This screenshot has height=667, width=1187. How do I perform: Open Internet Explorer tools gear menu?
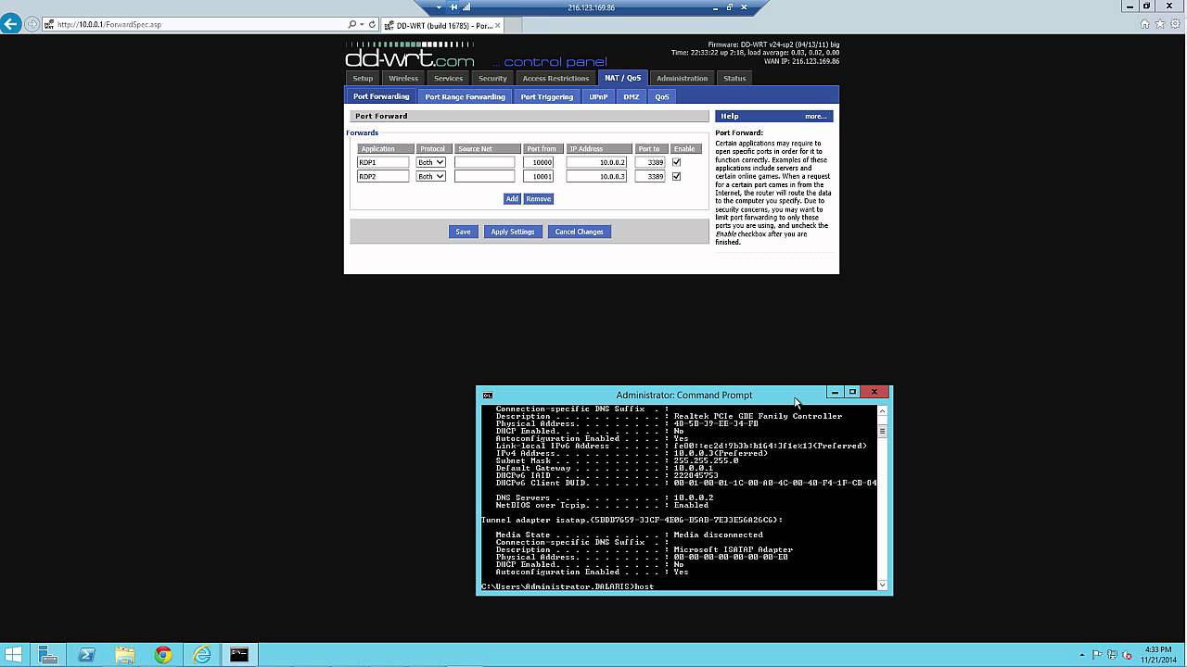1173,24
